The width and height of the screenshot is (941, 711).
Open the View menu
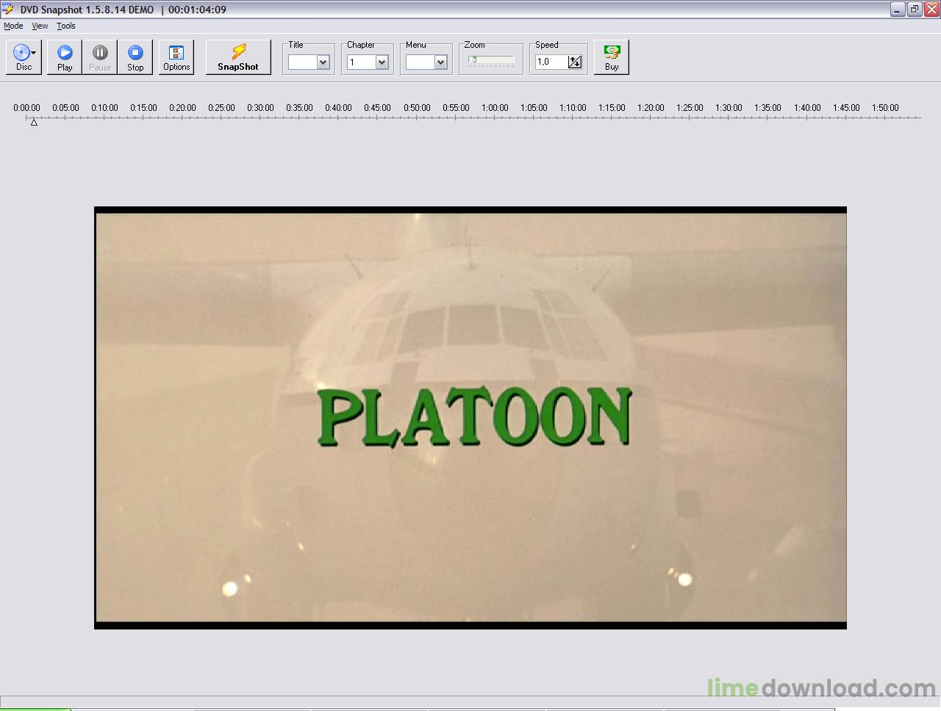[x=40, y=26]
